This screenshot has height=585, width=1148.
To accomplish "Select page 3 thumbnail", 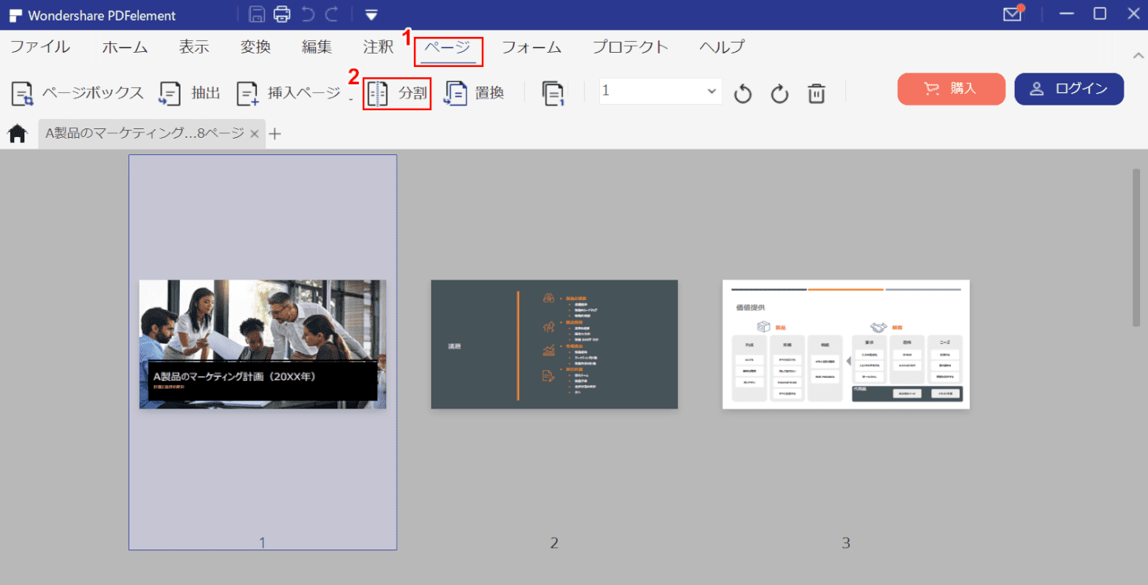I will 846,344.
